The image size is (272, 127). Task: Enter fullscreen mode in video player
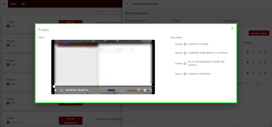pos(151,90)
